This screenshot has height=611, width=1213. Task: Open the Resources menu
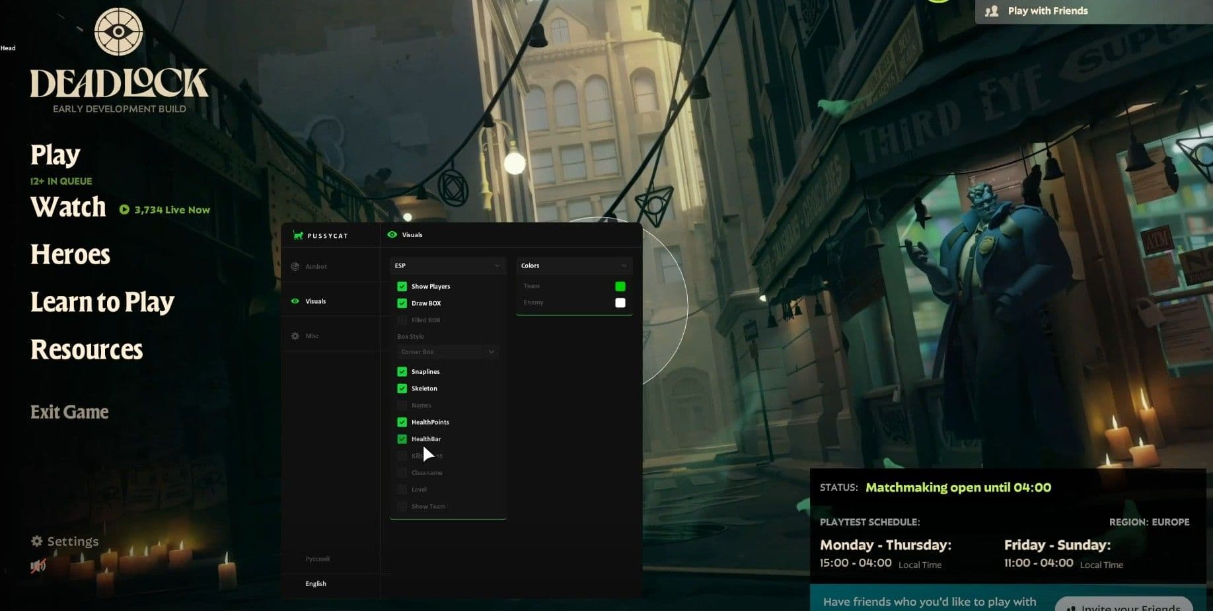point(87,350)
